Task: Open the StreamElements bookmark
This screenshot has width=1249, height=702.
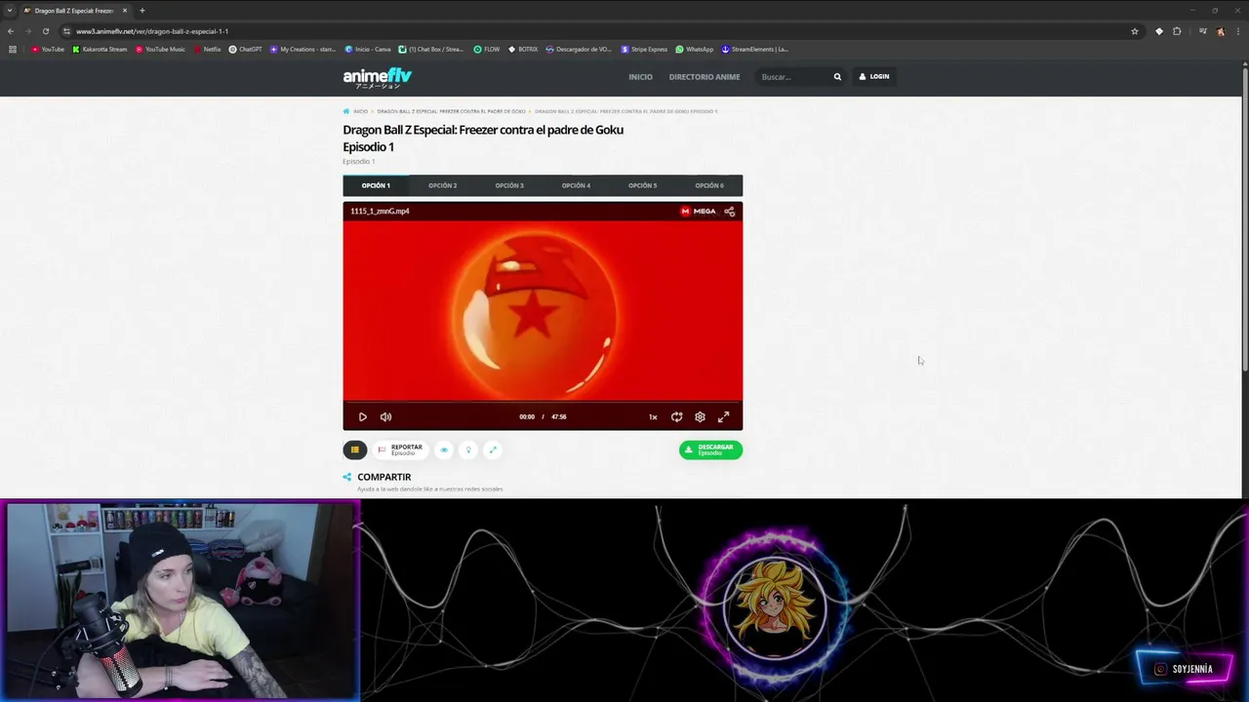Action: (x=755, y=49)
